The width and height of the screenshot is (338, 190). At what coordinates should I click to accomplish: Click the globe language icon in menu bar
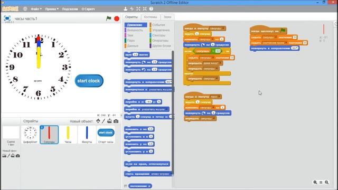25,9
